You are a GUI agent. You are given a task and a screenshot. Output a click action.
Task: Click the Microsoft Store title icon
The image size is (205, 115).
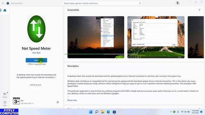pos(8,3)
